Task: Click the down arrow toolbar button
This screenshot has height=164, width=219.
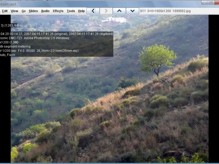Action: (132, 11)
